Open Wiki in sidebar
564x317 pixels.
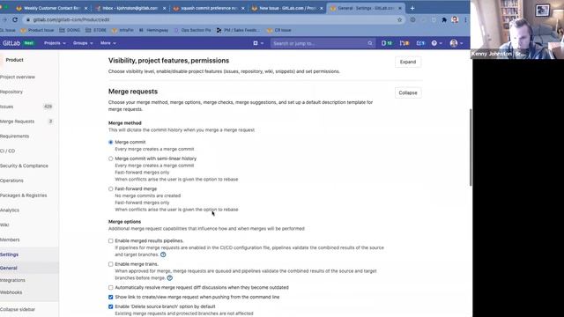click(x=4, y=225)
